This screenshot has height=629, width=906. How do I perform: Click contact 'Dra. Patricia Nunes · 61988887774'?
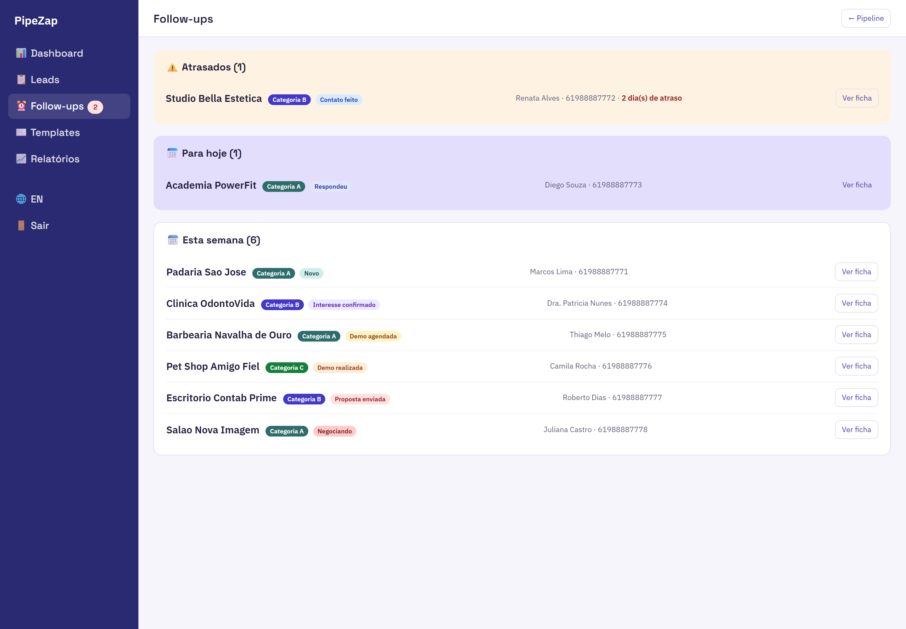click(607, 303)
